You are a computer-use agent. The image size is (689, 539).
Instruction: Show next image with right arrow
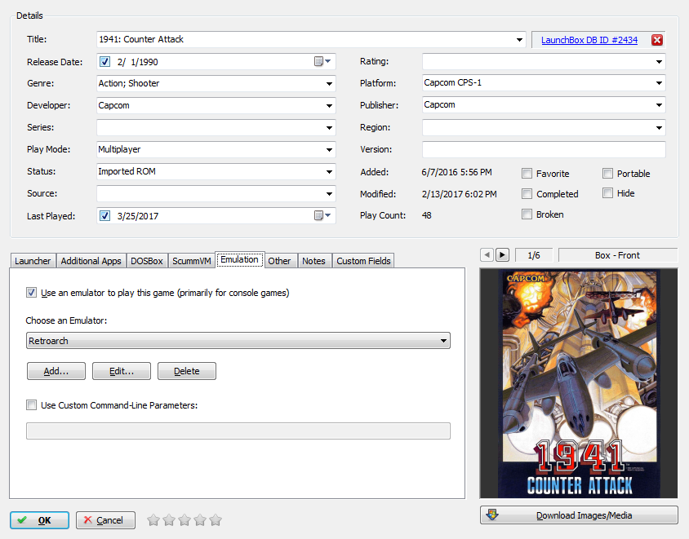[x=502, y=255]
